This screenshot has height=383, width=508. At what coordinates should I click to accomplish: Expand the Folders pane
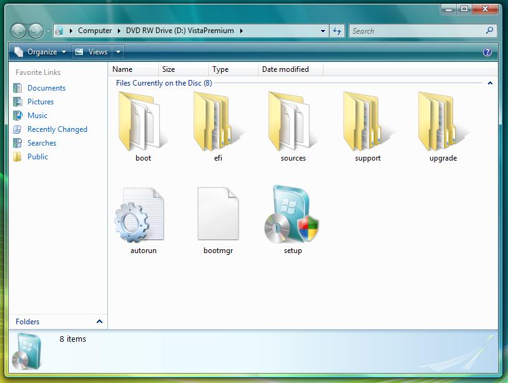(x=99, y=321)
